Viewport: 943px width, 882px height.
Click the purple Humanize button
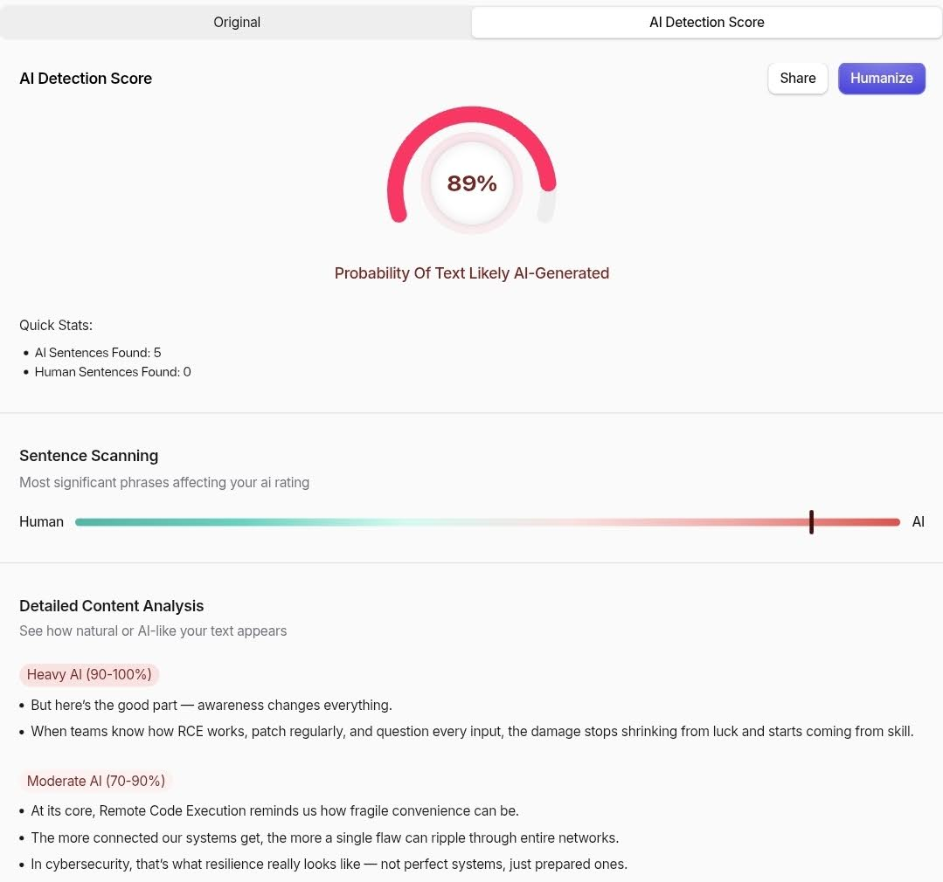click(881, 78)
